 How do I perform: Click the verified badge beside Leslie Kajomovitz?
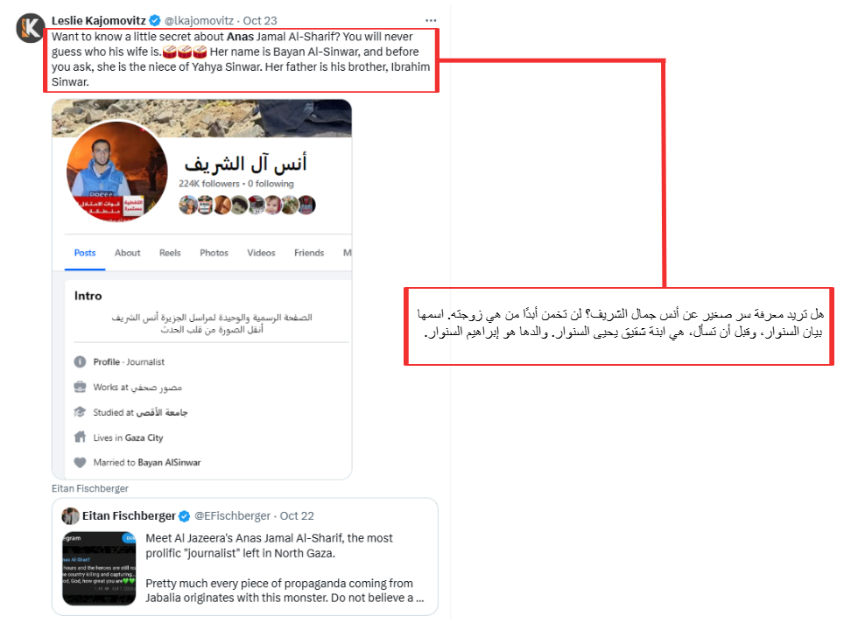pyautogui.click(x=155, y=20)
